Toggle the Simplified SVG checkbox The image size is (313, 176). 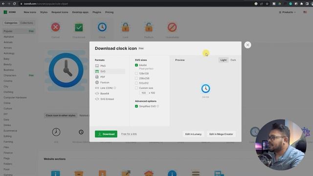(x=136, y=106)
